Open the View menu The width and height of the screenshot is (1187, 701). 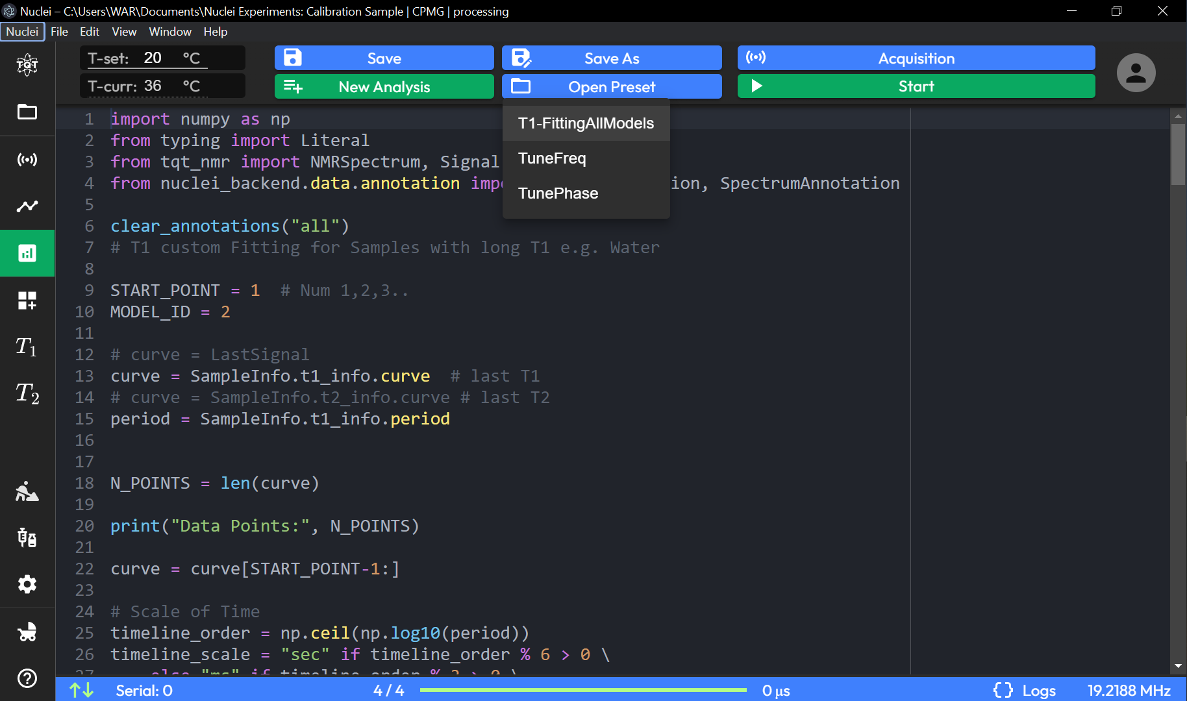pyautogui.click(x=124, y=31)
